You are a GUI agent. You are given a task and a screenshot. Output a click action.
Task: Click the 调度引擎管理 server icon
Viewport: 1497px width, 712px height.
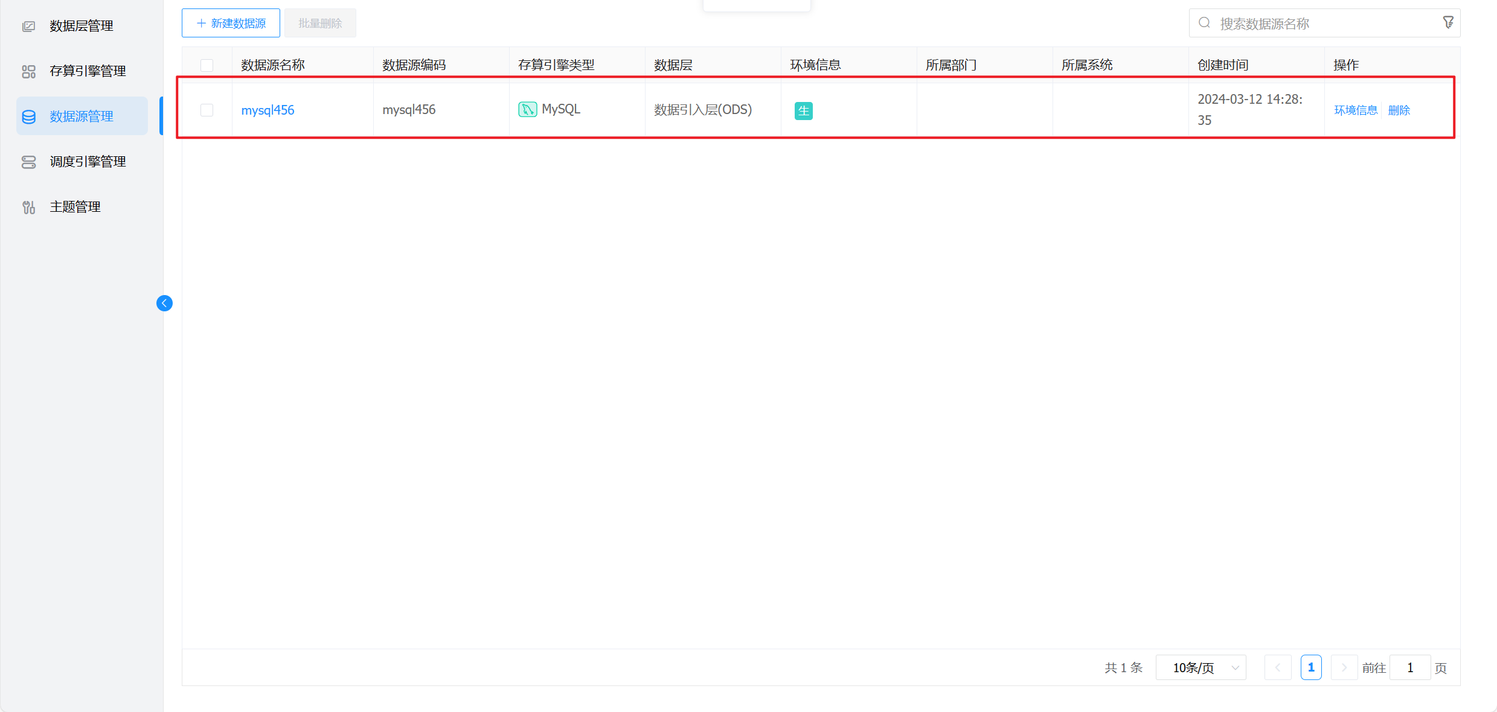pyautogui.click(x=28, y=162)
